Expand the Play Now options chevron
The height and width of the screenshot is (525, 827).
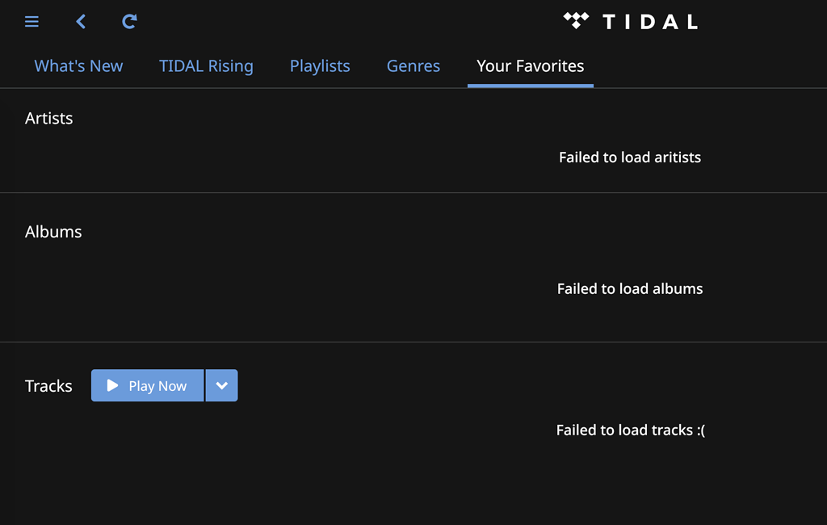pyautogui.click(x=222, y=385)
